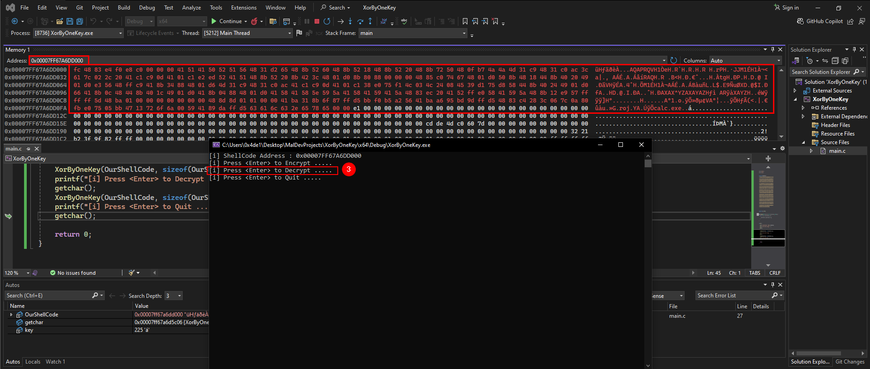Stop debugging with red square icon
Screen dimensions: 870x369
[317, 21]
